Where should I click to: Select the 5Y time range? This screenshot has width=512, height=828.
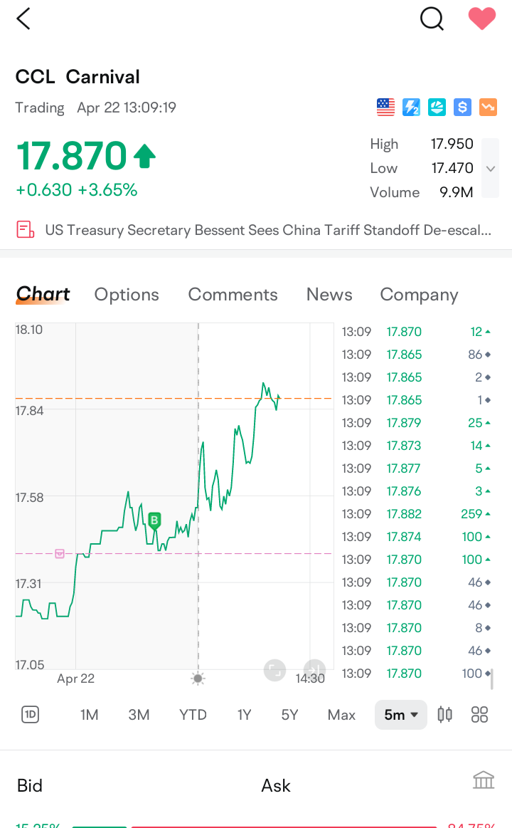click(x=289, y=715)
